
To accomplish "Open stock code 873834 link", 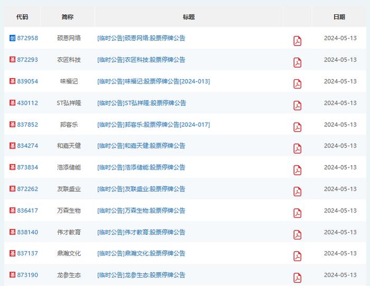I will [x=27, y=167].
